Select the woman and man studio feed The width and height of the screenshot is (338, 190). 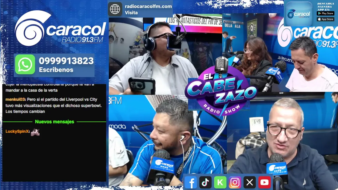point(280,53)
